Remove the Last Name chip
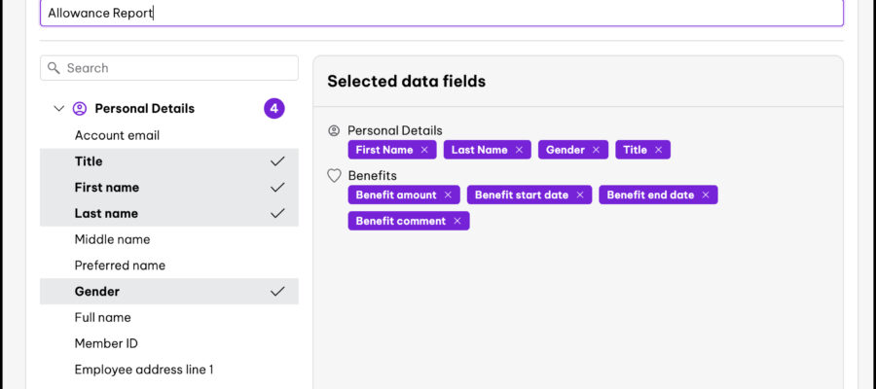Screen dimensions: 876x389 coord(519,150)
